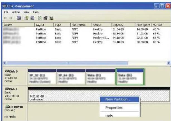Sort by the Type column header
Viewport: 171px width, 121px height.
point(62,25)
